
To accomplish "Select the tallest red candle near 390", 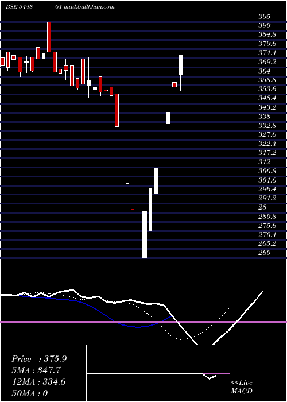I will click(x=49, y=37).
